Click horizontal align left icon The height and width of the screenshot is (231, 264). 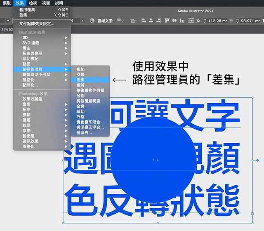[144, 21]
